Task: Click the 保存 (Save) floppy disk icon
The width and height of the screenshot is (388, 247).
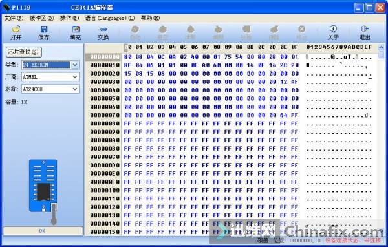Action: click(44, 29)
